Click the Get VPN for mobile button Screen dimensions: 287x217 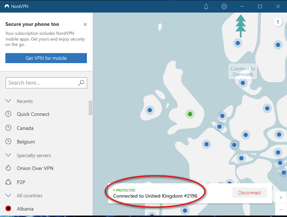46,58
